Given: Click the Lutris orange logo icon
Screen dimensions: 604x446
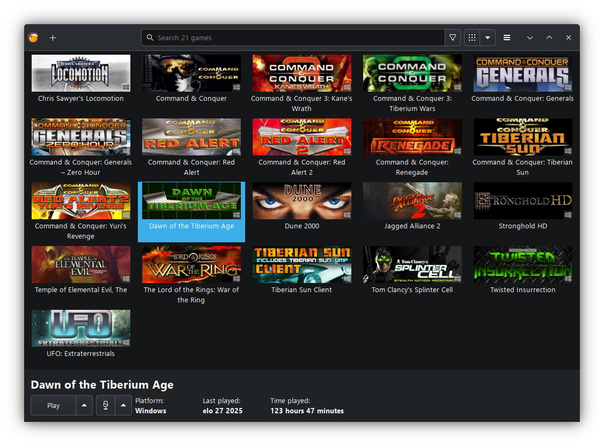Looking at the screenshot, I should (33, 38).
